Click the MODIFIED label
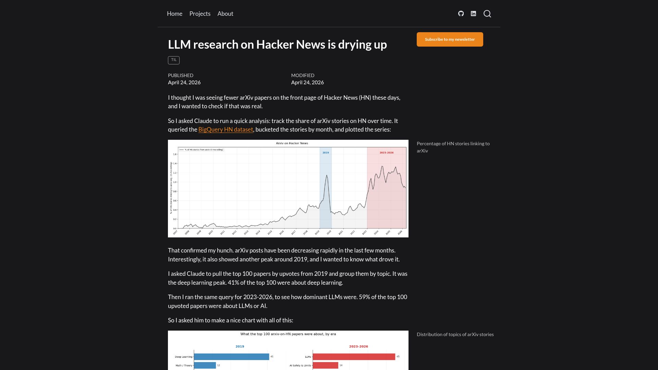Image resolution: width=658 pixels, height=370 pixels. coord(303,75)
